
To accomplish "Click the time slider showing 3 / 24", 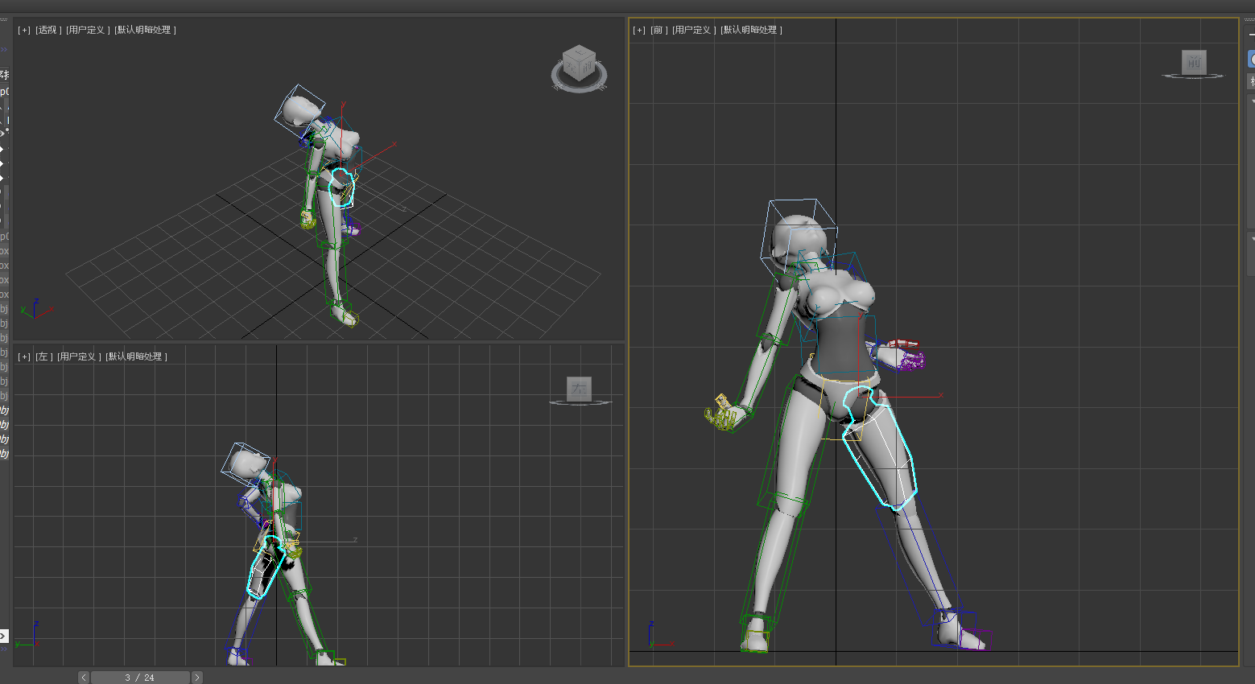I will [x=140, y=678].
